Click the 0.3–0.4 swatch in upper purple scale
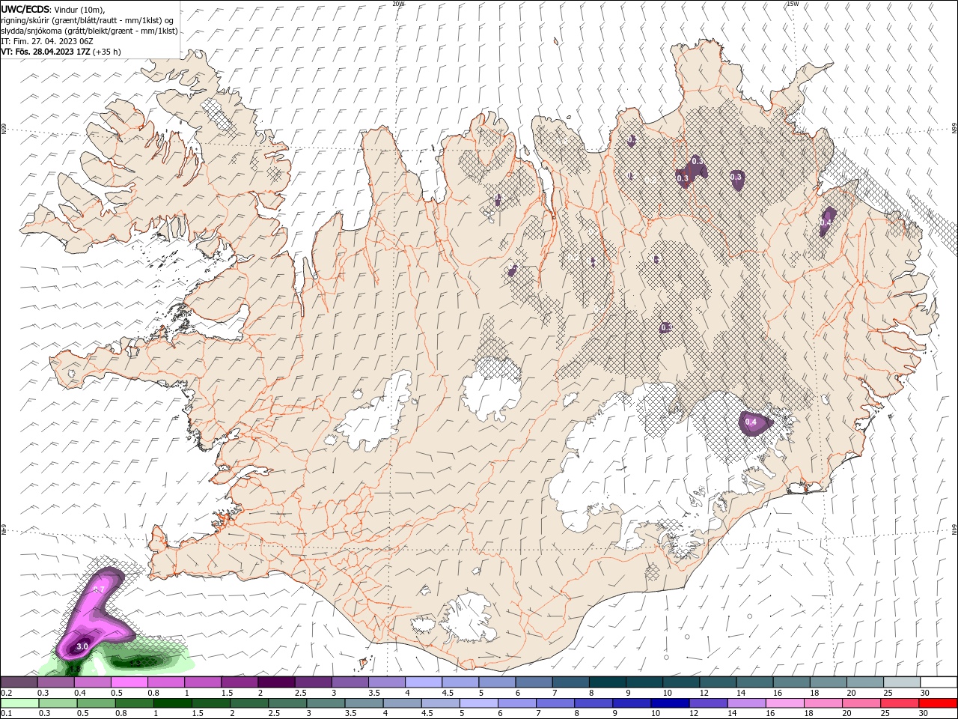This screenshot has width=958, height=719. pyautogui.click(x=56, y=682)
